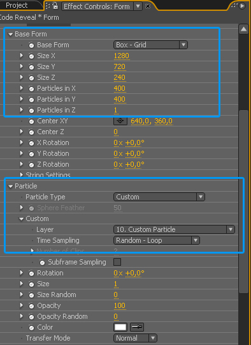Viewport: 251px width, 345px height.
Task: Open the Base Form type dropdown
Action: pos(150,45)
